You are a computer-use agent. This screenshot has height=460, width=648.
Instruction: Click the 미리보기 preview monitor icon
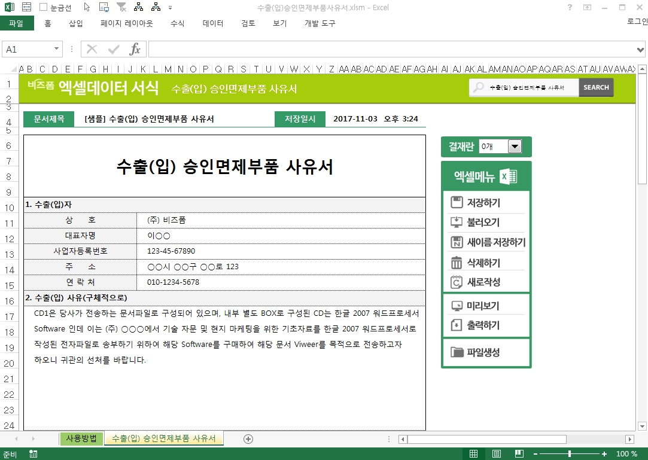pyautogui.click(x=457, y=306)
